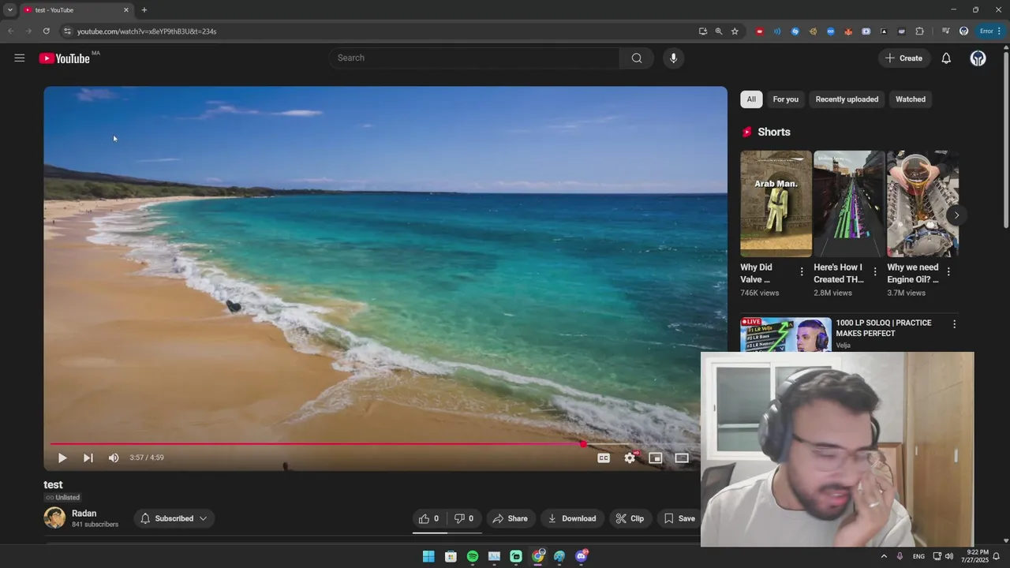1010x568 pixels.
Task: Click the Chrome address bar URL
Action: click(147, 32)
